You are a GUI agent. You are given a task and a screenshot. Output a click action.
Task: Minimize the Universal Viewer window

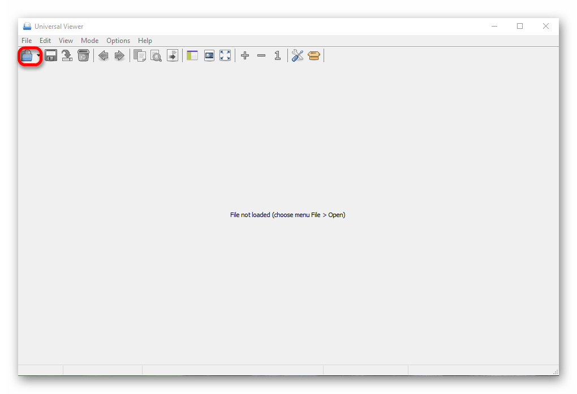coord(494,26)
